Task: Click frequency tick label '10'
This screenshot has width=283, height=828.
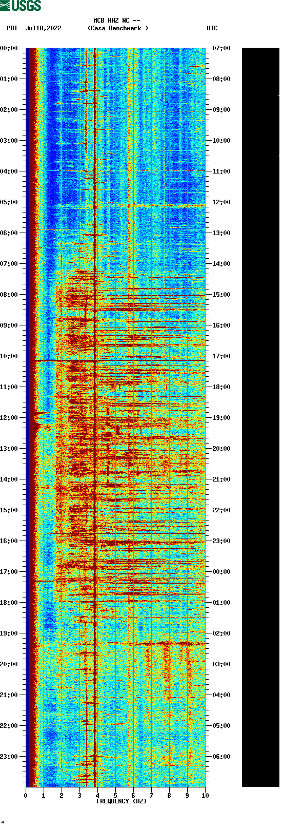Action: (205, 796)
